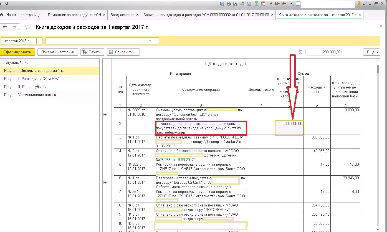Go to home icon on Начальная страница
The image size is (387, 232).
pyautogui.click(x=1, y=15)
